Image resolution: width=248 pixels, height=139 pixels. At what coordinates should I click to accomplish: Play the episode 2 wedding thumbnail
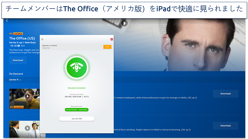27,128
